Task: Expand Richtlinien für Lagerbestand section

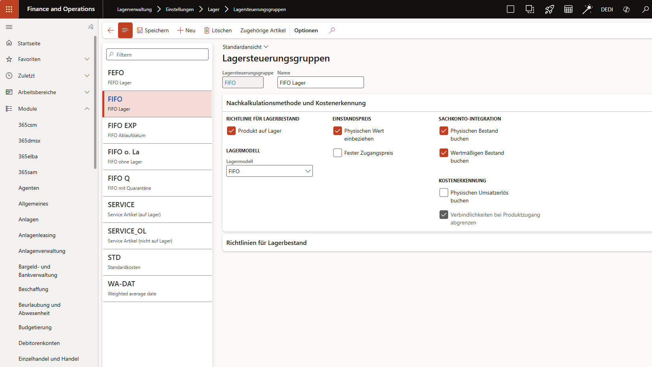Action: click(437, 243)
